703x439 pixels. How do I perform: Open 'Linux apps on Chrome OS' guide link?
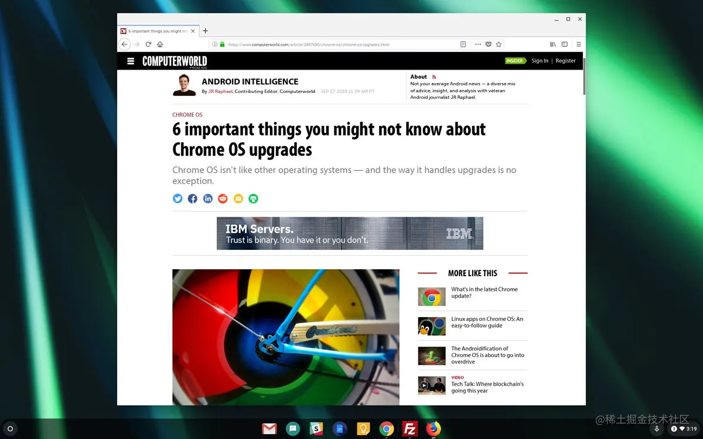[487, 323]
